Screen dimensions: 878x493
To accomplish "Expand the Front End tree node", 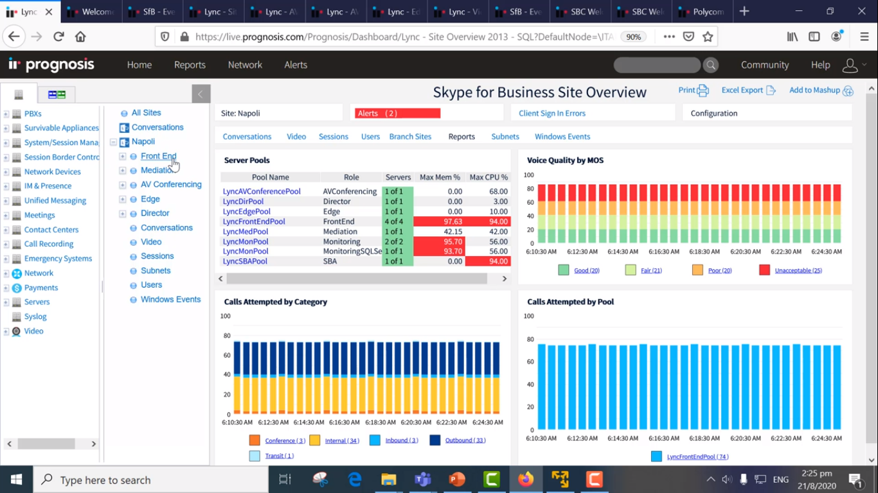I will pyautogui.click(x=122, y=156).
